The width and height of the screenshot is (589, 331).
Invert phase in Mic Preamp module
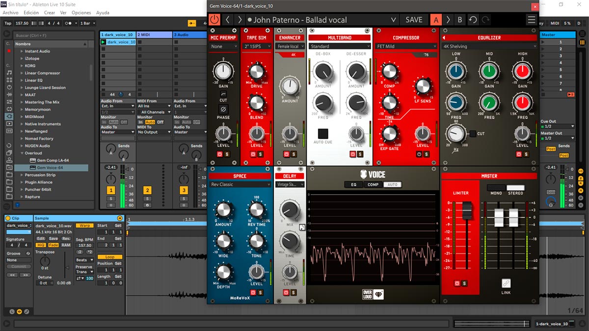(223, 108)
